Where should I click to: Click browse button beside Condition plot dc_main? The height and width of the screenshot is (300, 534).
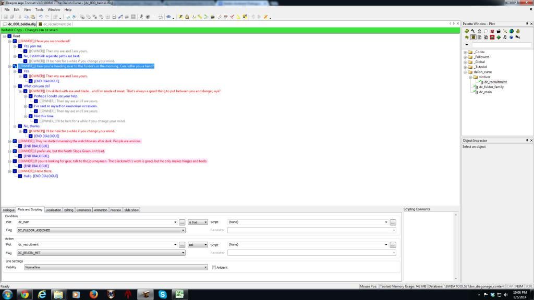coord(182,222)
